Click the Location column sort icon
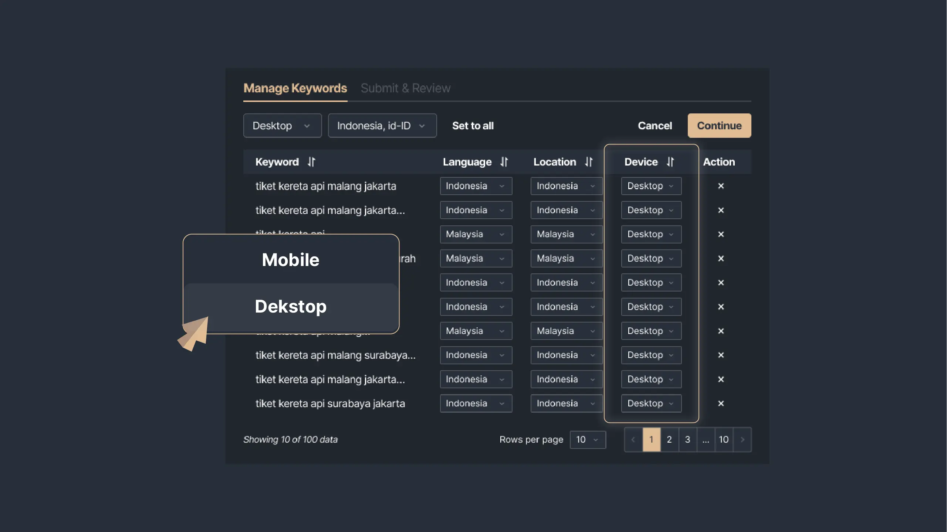The height and width of the screenshot is (532, 947). (589, 162)
